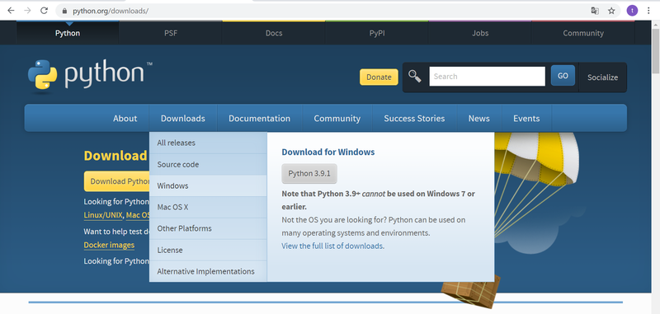The image size is (660, 314).
Task: Click the padlock site security icon
Action: click(65, 11)
